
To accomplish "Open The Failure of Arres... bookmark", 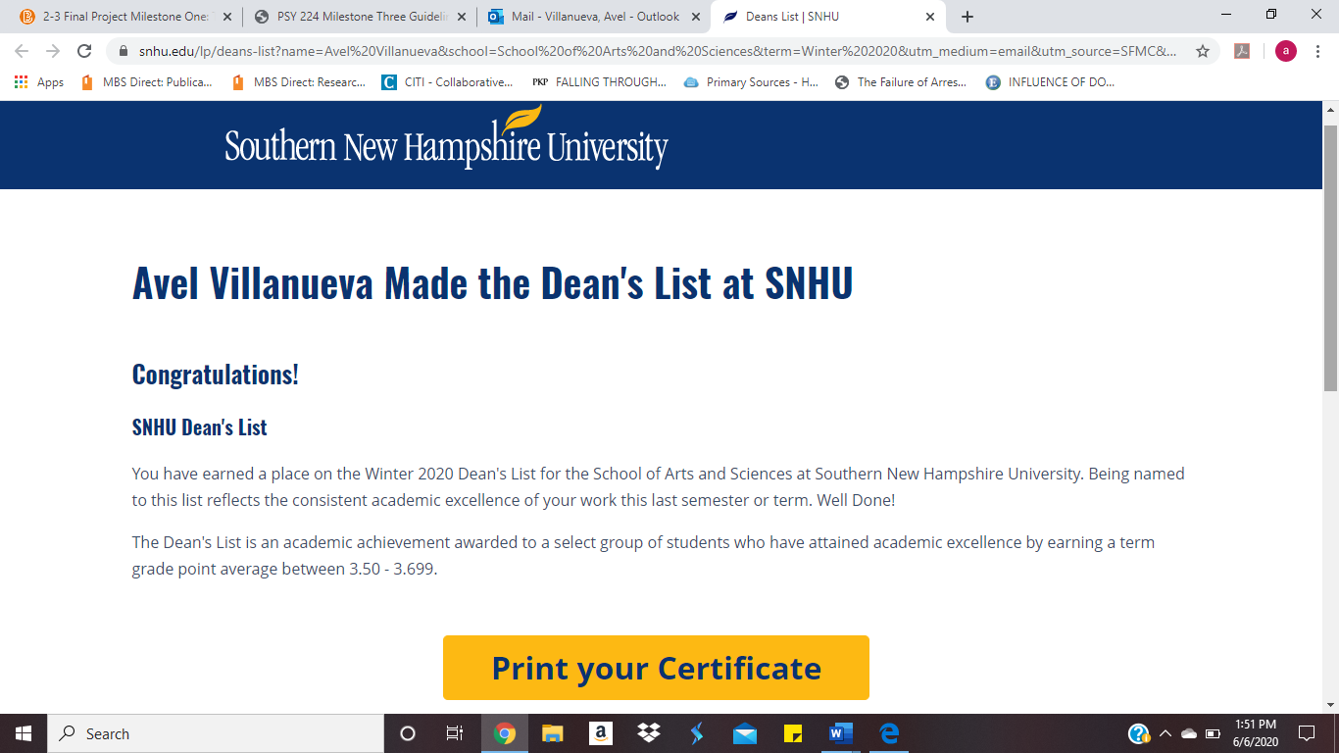I will point(901,82).
